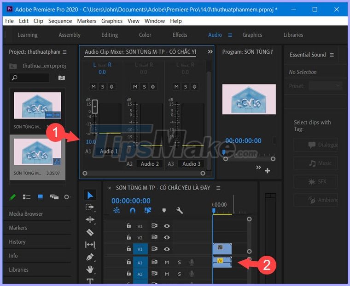Screen dimensions: 350x286
Task: Open the History panel
Action: (x=17, y=242)
